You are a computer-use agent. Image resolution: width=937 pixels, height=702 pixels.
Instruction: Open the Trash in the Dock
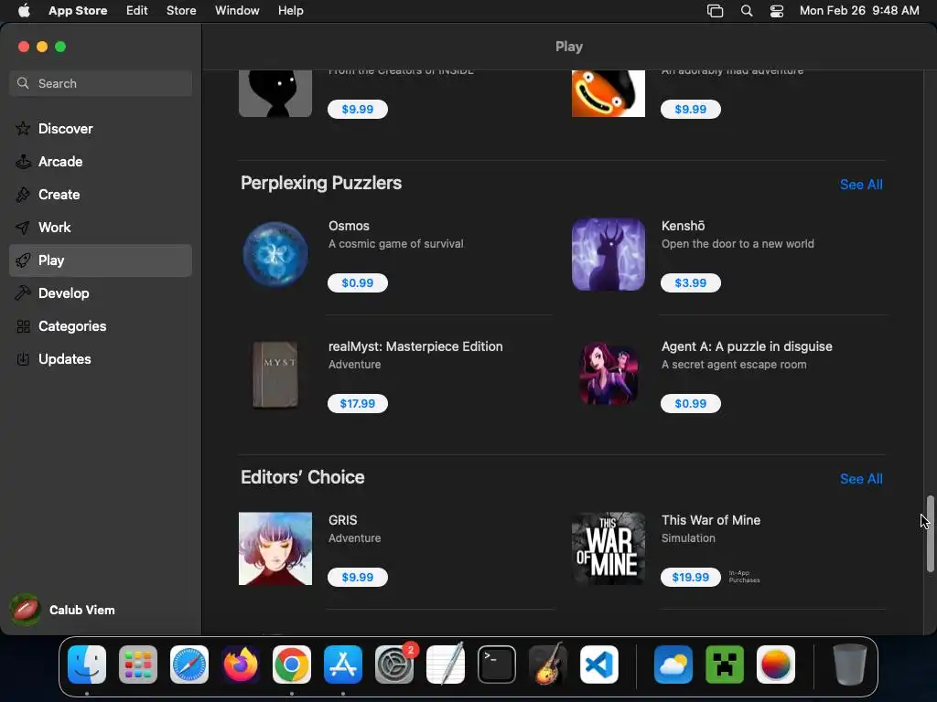850,665
